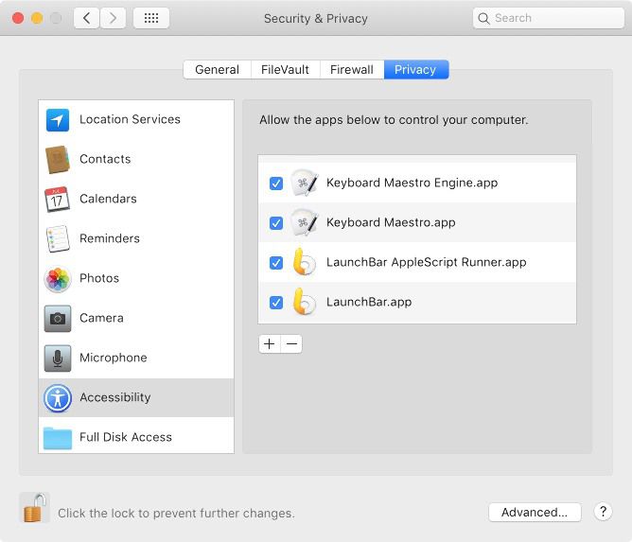Add an app with plus button
This screenshot has height=542, width=632.
pyautogui.click(x=270, y=344)
